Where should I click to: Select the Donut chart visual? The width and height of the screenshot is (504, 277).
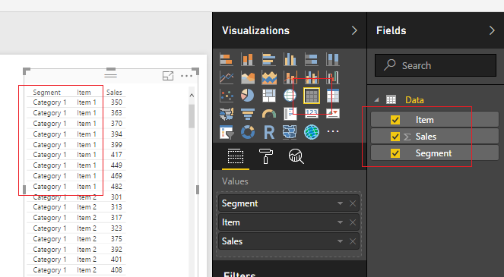pos(248,132)
